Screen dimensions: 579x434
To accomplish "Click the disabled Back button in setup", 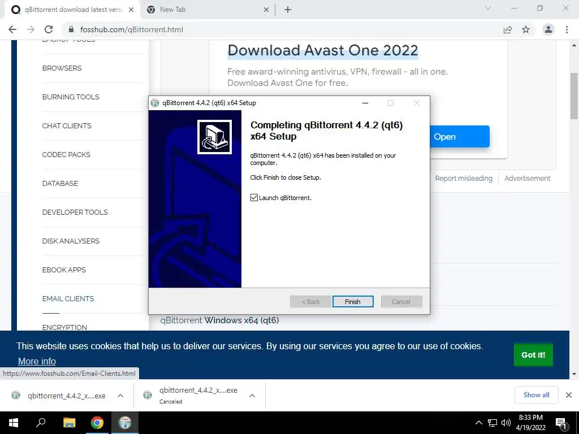I will click(x=310, y=302).
